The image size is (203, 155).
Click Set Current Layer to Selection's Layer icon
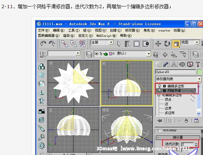183,54
